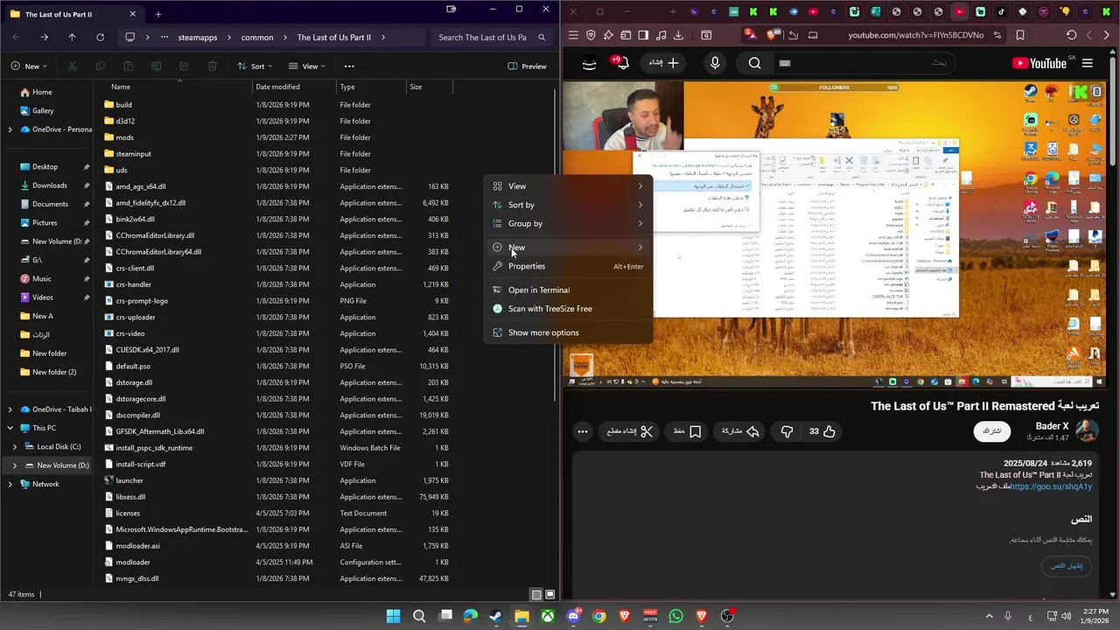Add a new File Explorer tab
The height and width of the screenshot is (630, 1120).
[x=158, y=14]
